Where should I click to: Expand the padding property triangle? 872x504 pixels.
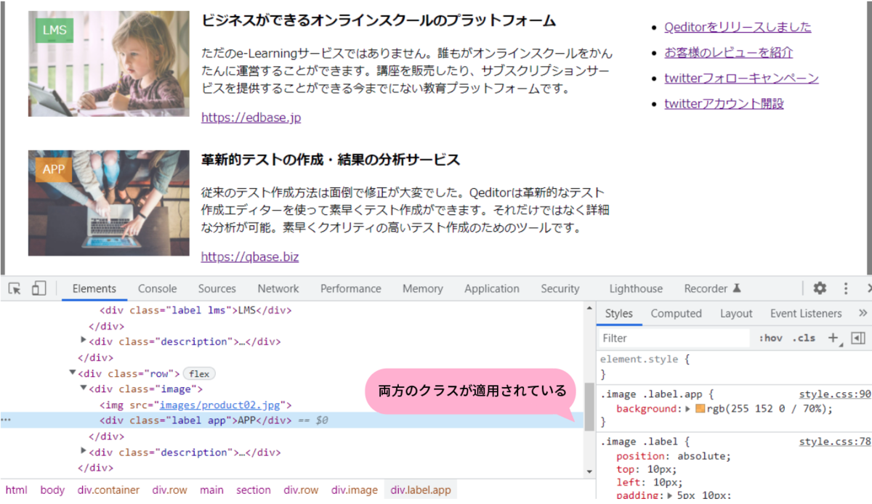coord(670,496)
